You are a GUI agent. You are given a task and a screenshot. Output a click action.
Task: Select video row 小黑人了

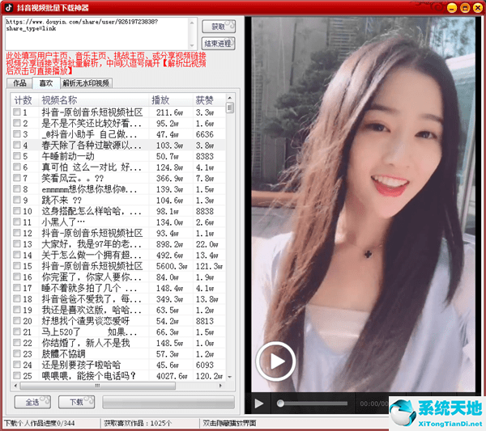click(x=118, y=222)
